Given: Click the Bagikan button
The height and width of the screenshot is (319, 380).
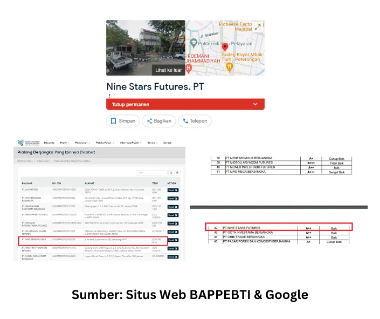Looking at the screenshot, I should click(x=158, y=121).
